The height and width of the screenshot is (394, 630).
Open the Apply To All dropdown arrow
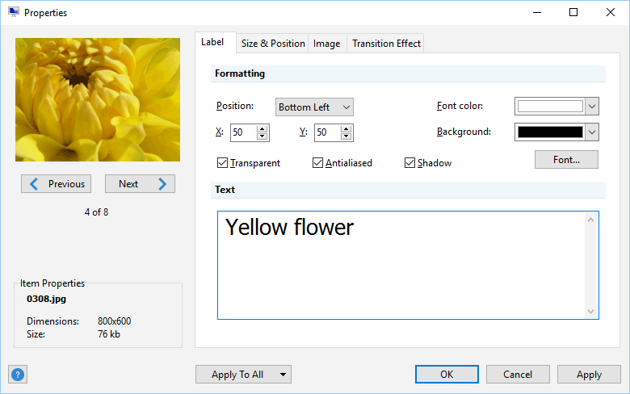pos(283,375)
